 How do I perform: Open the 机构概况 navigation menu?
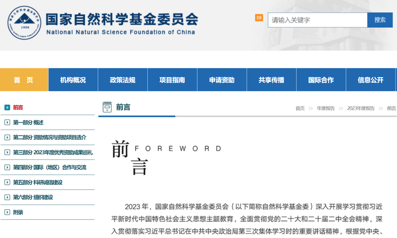pos(73,80)
